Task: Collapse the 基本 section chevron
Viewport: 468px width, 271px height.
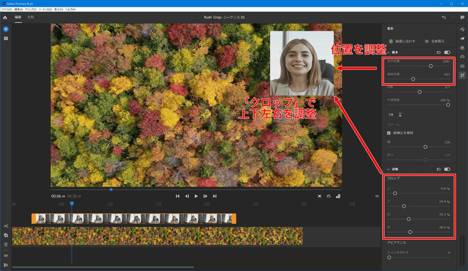Action: click(388, 52)
